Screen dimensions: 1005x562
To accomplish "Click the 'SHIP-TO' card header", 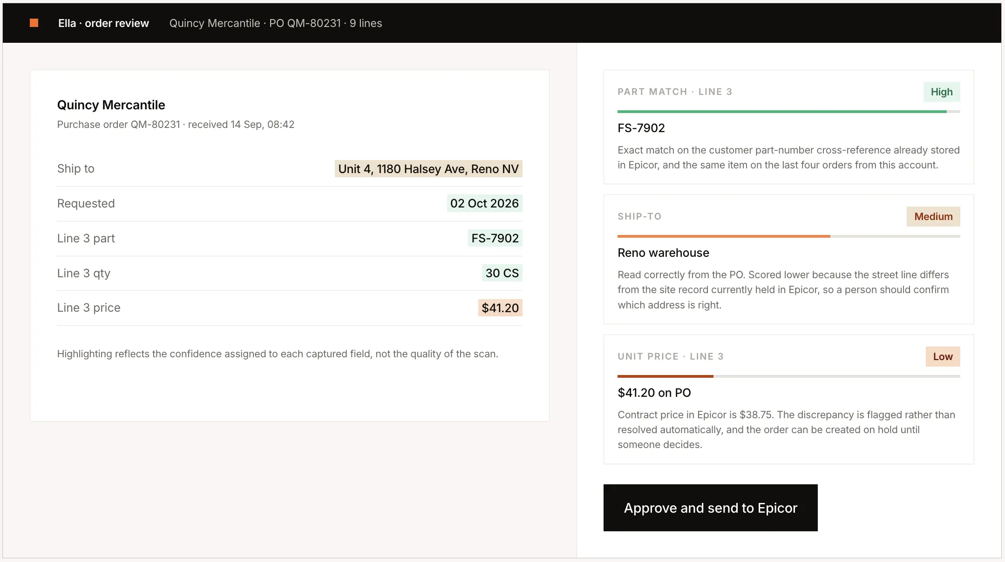I will [639, 216].
